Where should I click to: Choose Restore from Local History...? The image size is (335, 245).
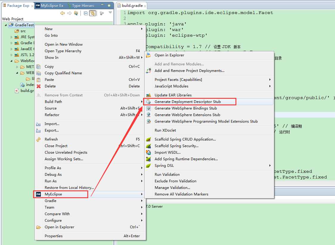69,188
